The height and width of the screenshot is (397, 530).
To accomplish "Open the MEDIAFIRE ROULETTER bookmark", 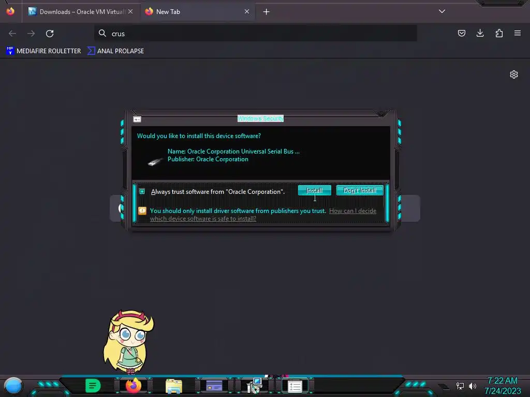I will click(43, 51).
